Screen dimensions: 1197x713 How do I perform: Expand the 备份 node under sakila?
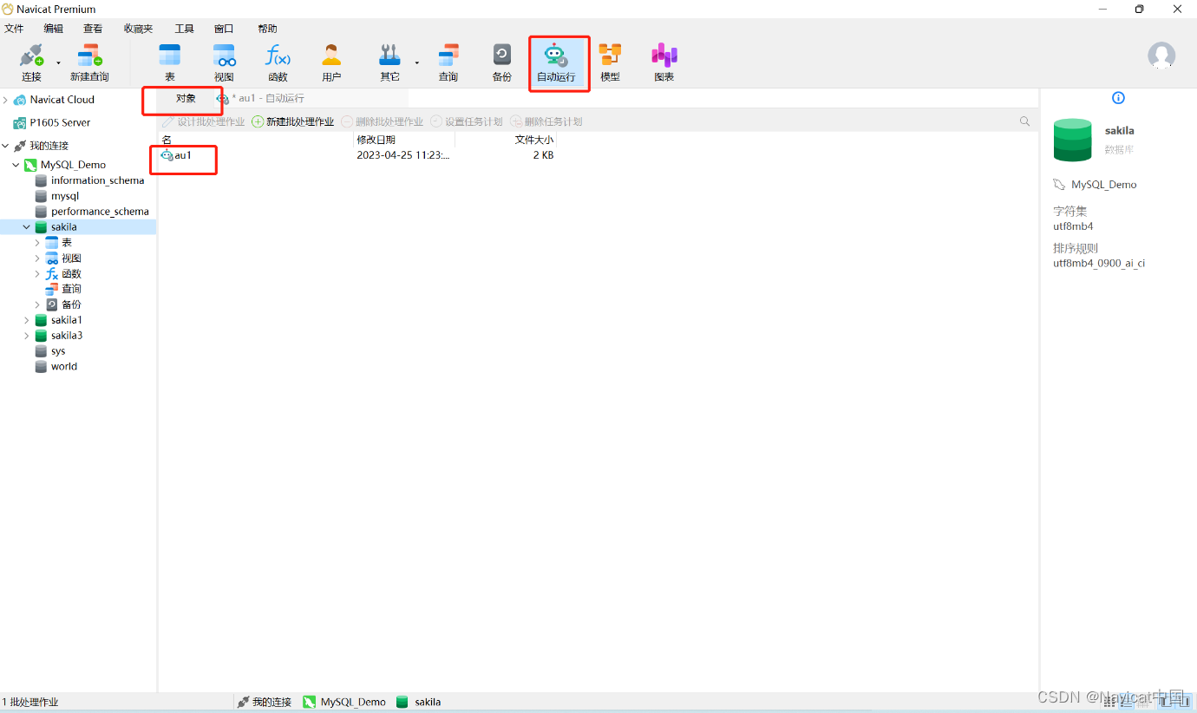(x=36, y=304)
